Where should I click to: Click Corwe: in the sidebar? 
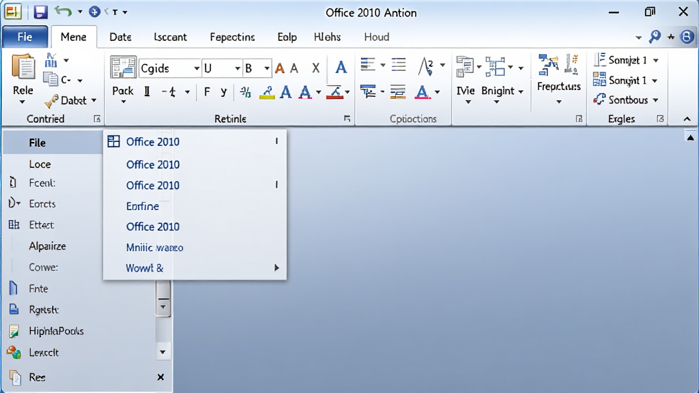point(43,267)
